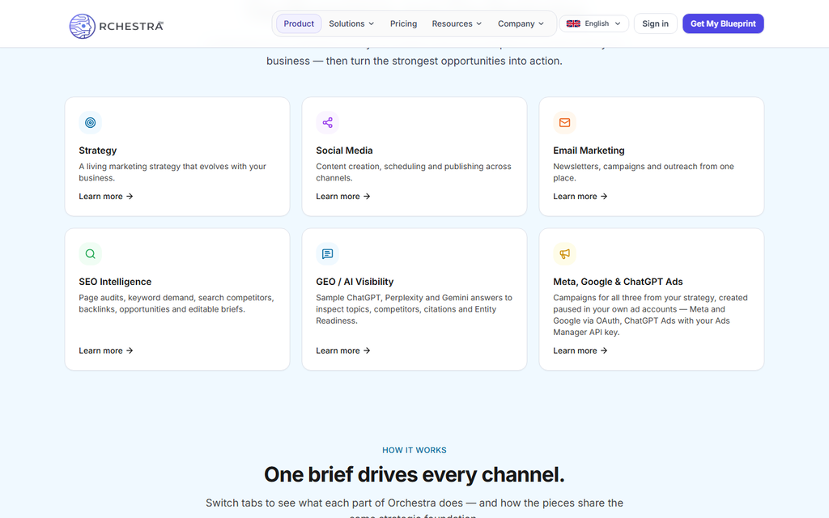Click the Email Marketing card title
Viewport: 829px width, 518px height.
tap(589, 151)
